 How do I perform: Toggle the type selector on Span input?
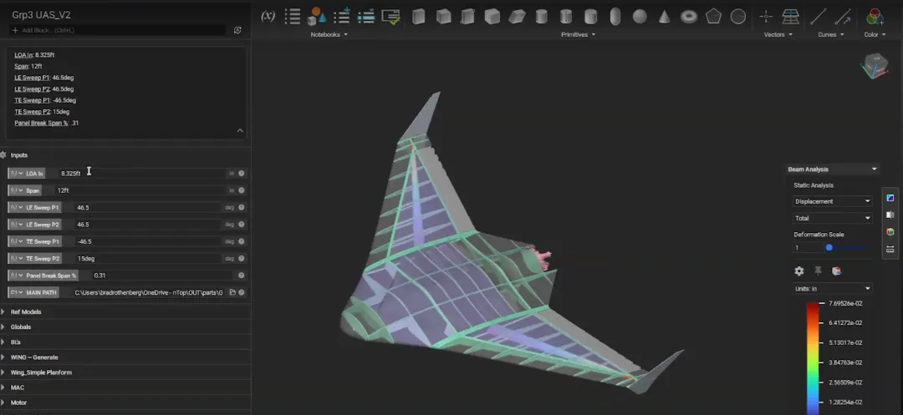coord(16,190)
